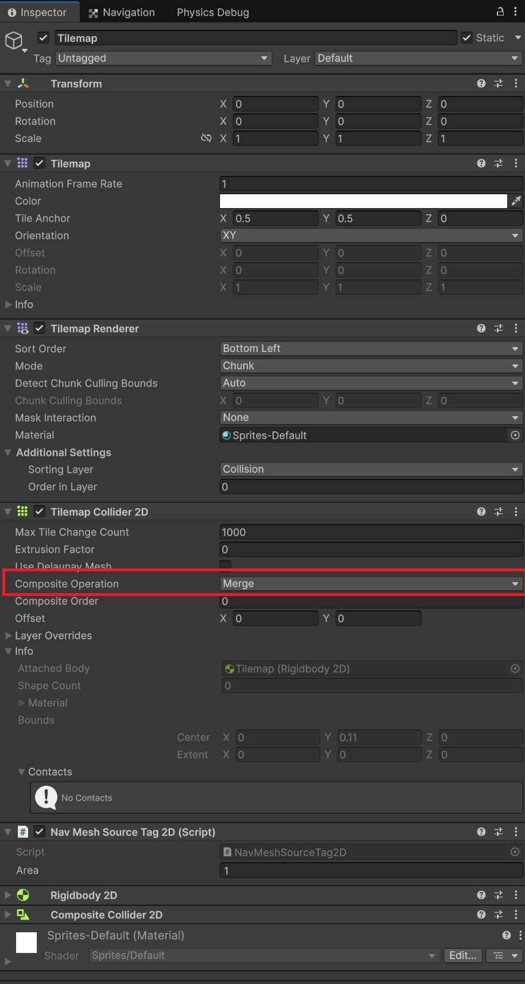Switch to the Physics Debug tab
525x984 pixels.
coord(213,13)
